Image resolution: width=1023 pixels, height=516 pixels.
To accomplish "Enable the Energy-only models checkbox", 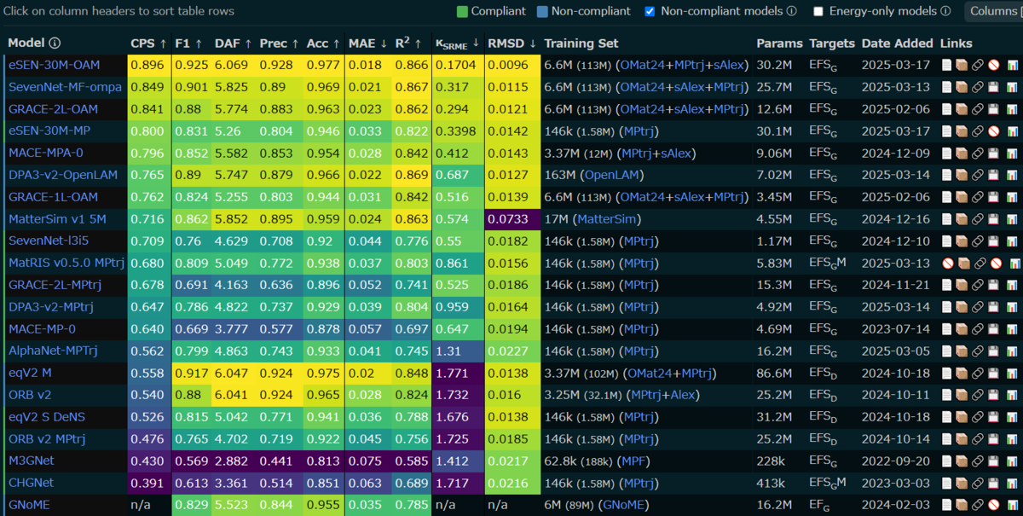I will point(818,11).
